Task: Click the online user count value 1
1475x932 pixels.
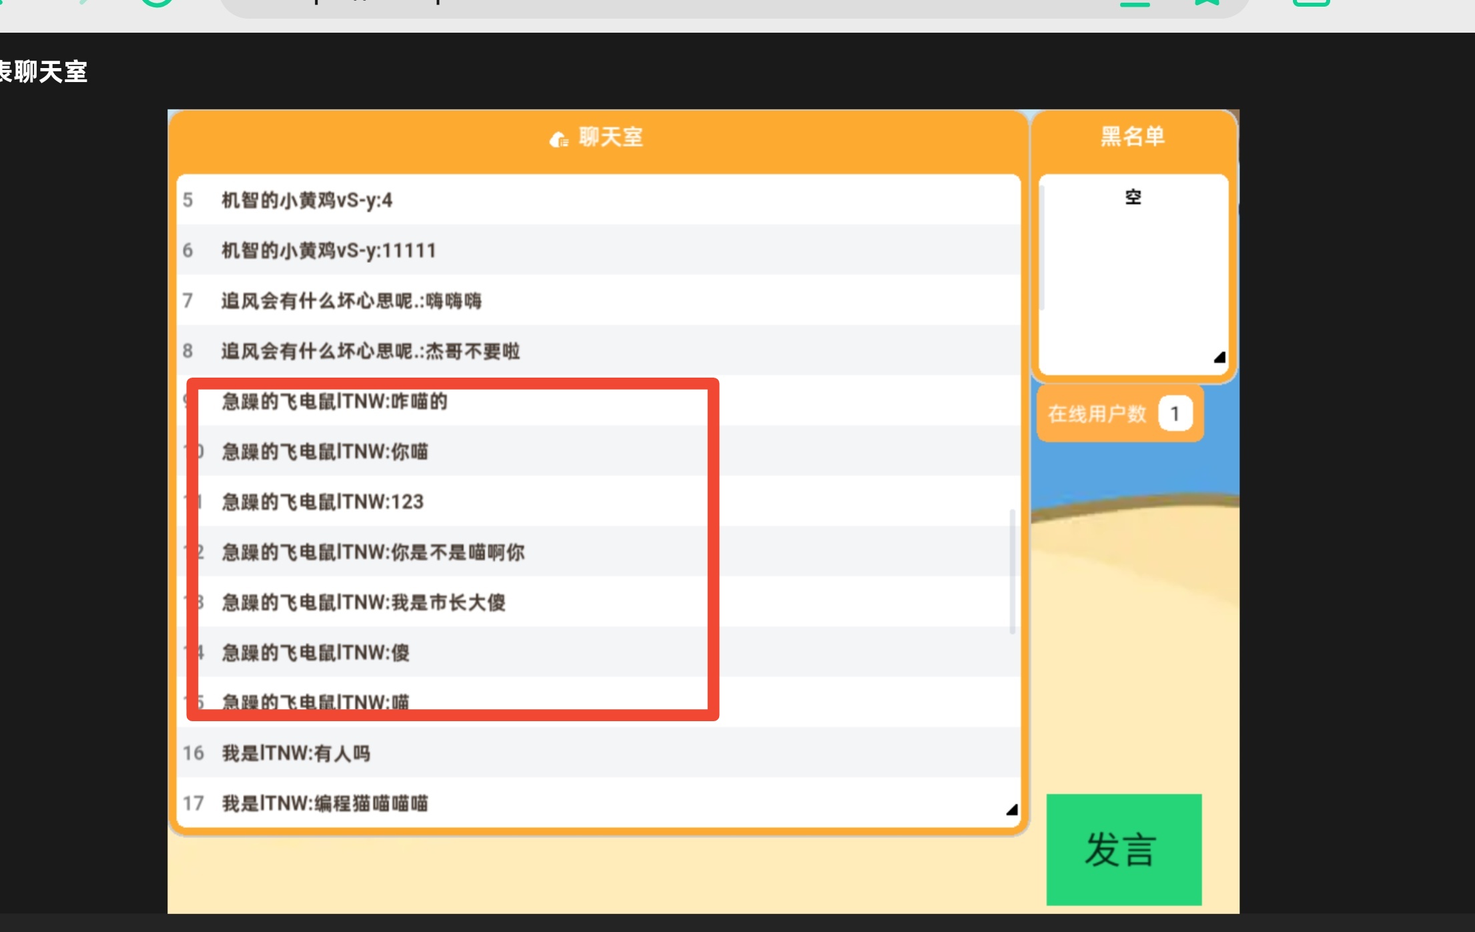Action: [1175, 414]
